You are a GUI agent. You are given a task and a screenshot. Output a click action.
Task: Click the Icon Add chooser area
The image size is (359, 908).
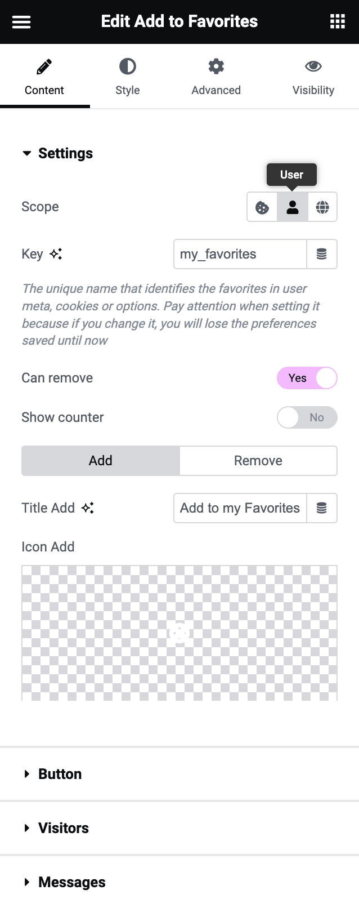[179, 633]
